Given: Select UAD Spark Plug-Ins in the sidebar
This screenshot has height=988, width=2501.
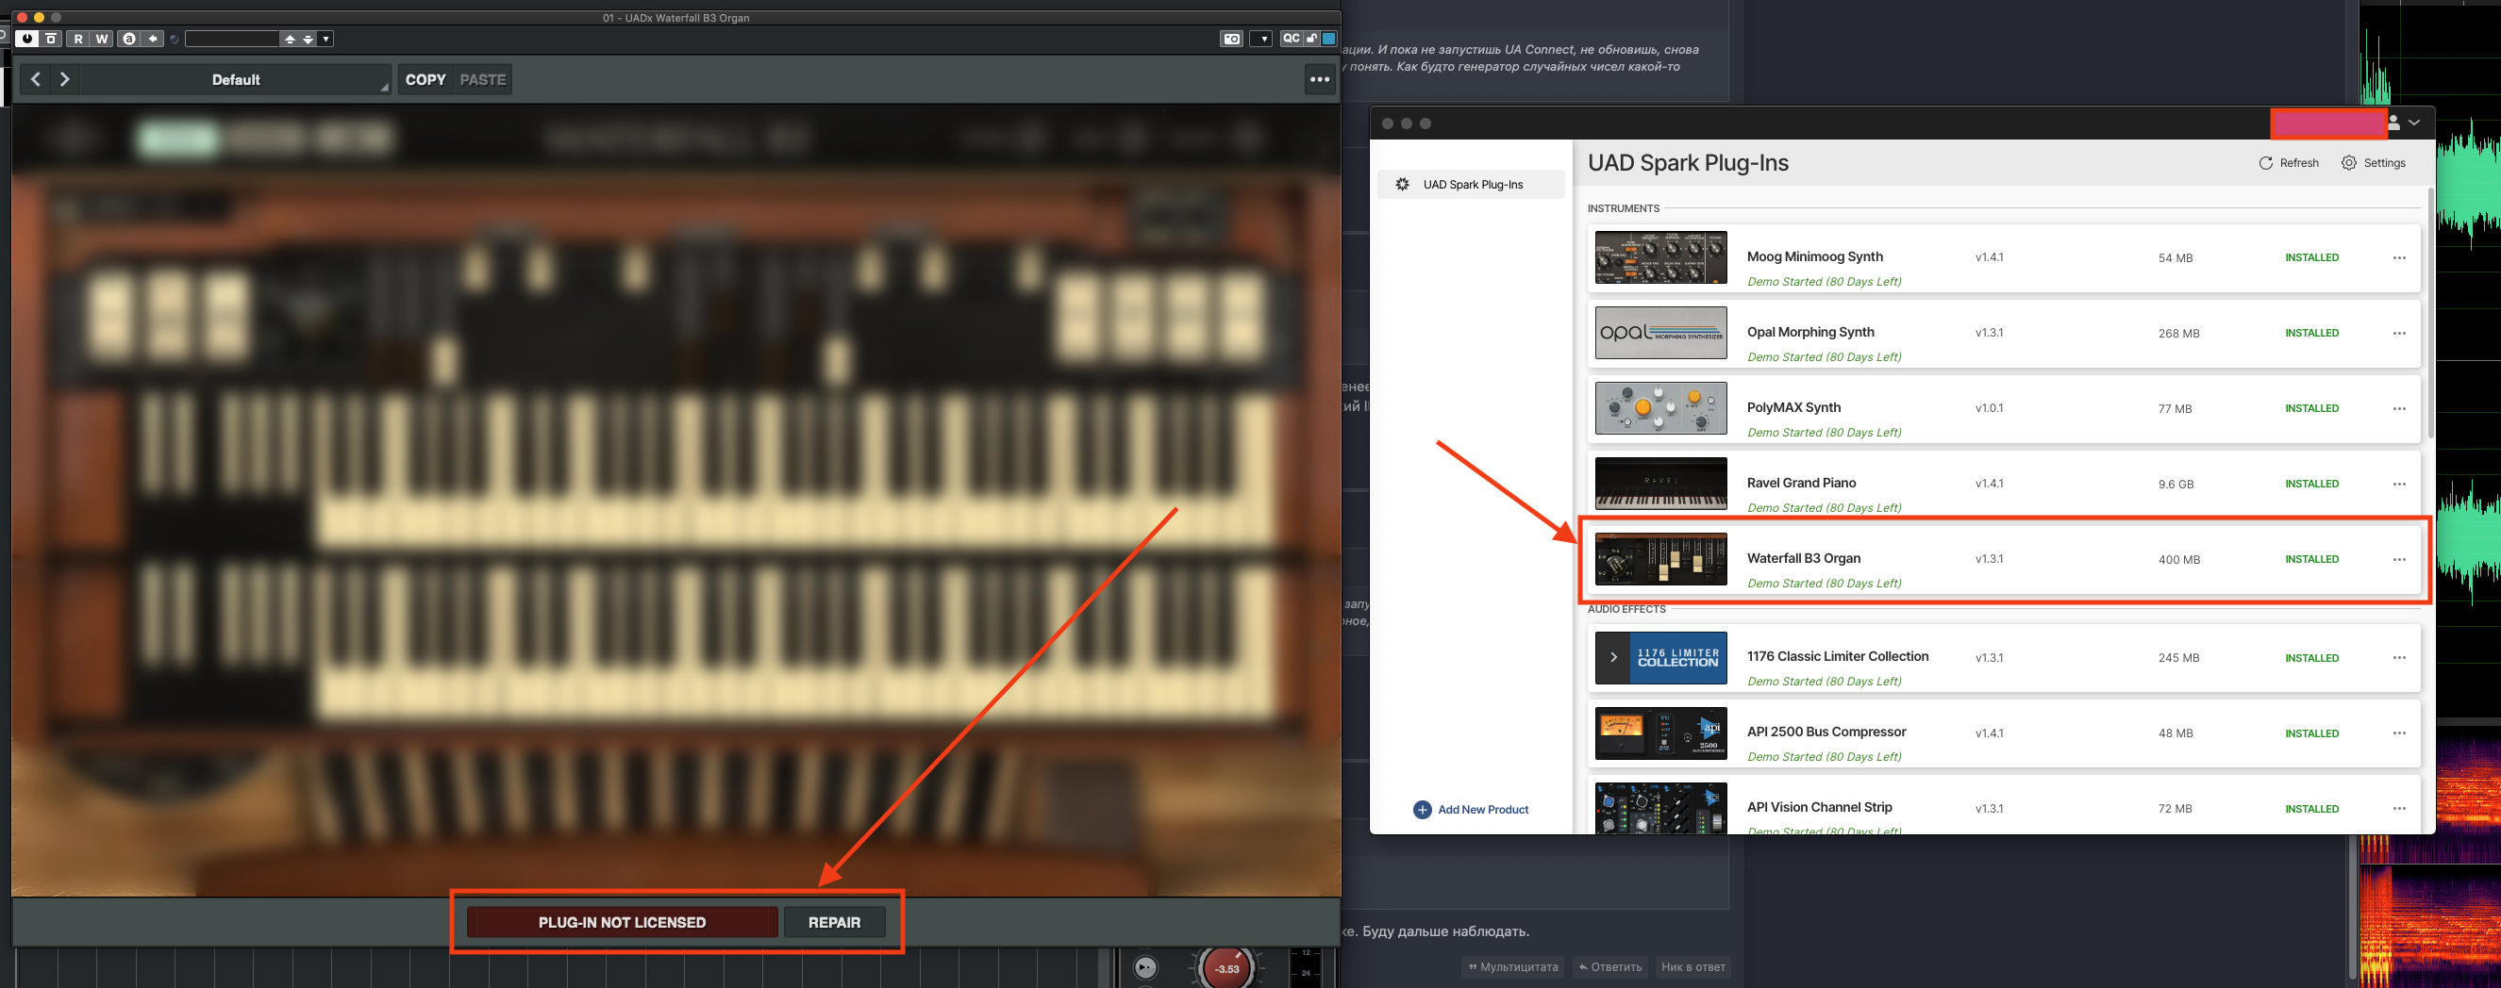Looking at the screenshot, I should click(1471, 185).
